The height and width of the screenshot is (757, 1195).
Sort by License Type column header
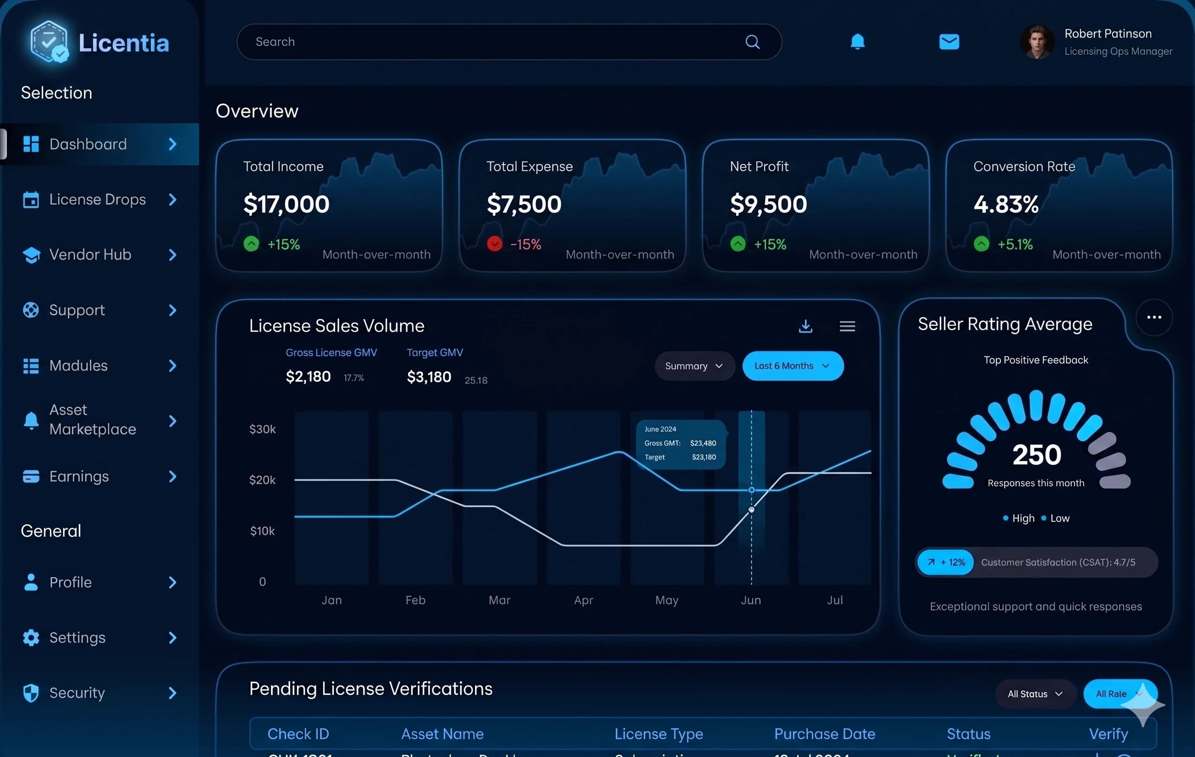point(658,734)
